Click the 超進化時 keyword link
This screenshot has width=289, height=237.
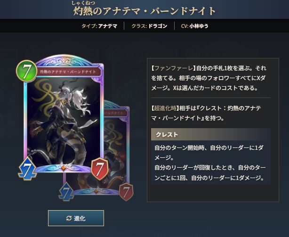pos(165,108)
